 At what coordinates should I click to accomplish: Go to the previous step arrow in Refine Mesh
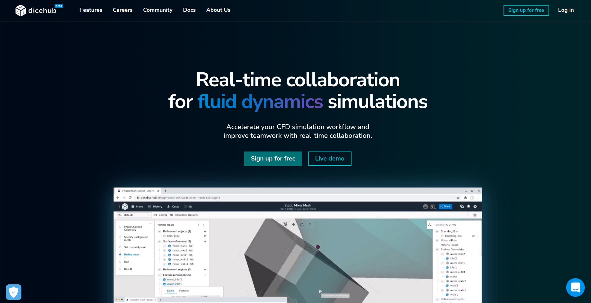[x=199, y=225]
